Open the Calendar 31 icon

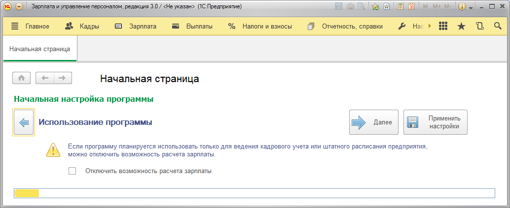coord(411,6)
